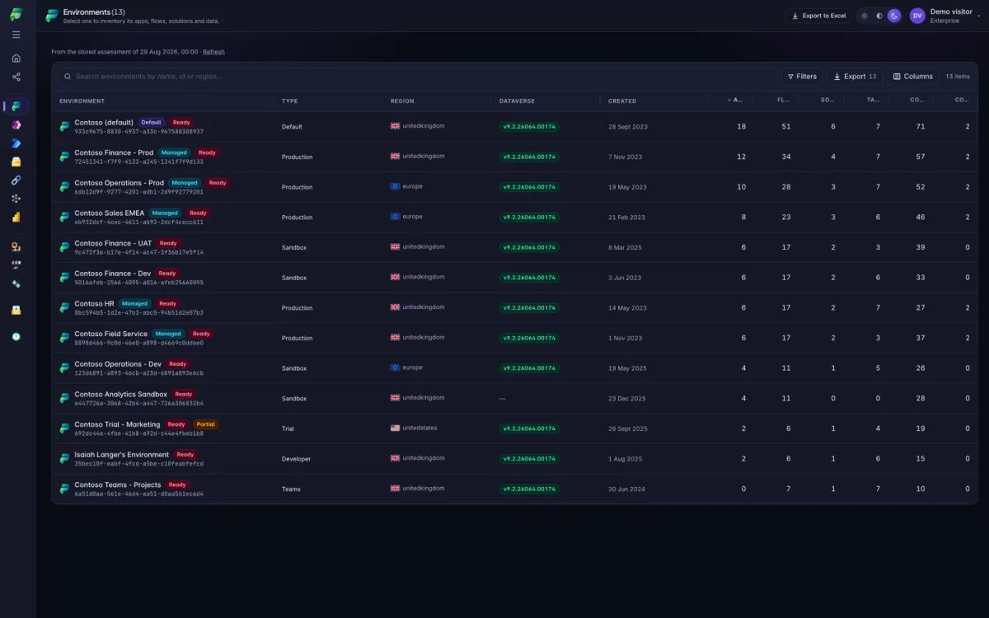Screen dimensions: 989x618
Task: Open the yellow archive box sidebar icon
Action: pyautogui.click(x=16, y=162)
